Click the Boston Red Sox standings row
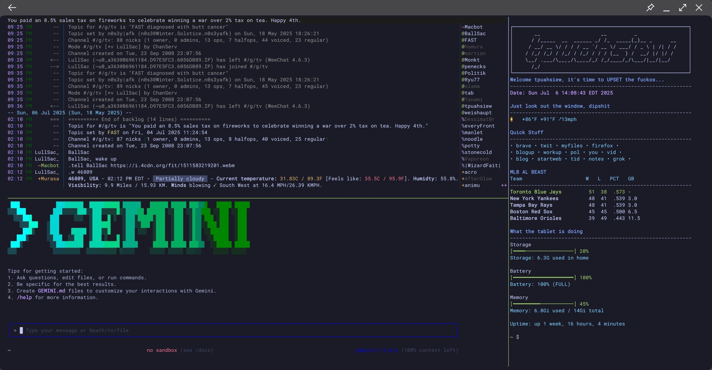 pos(574,212)
